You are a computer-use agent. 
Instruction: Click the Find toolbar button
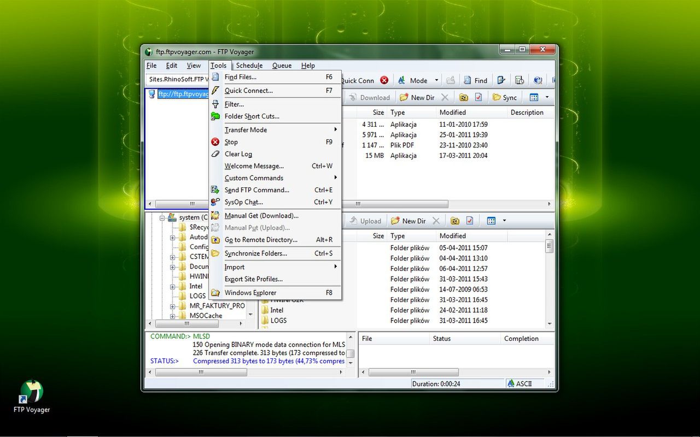point(475,80)
